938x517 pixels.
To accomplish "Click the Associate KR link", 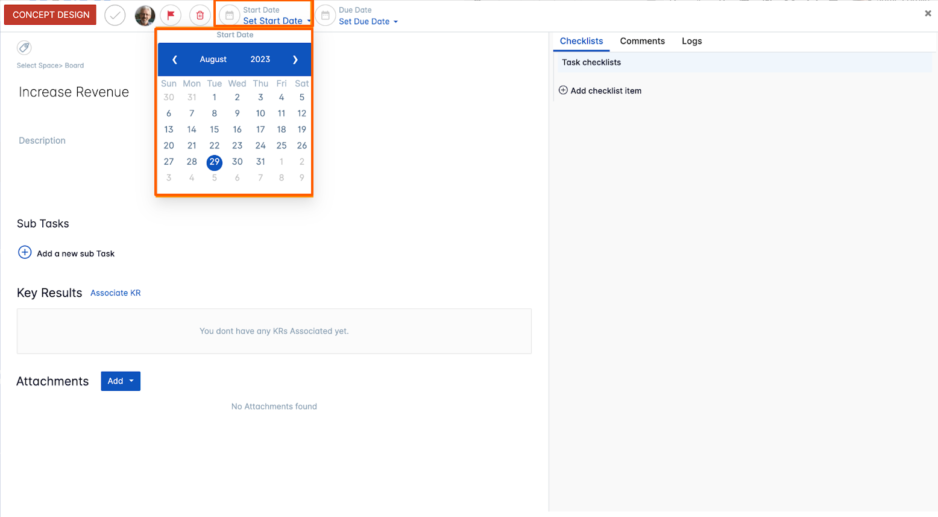I will click(115, 293).
